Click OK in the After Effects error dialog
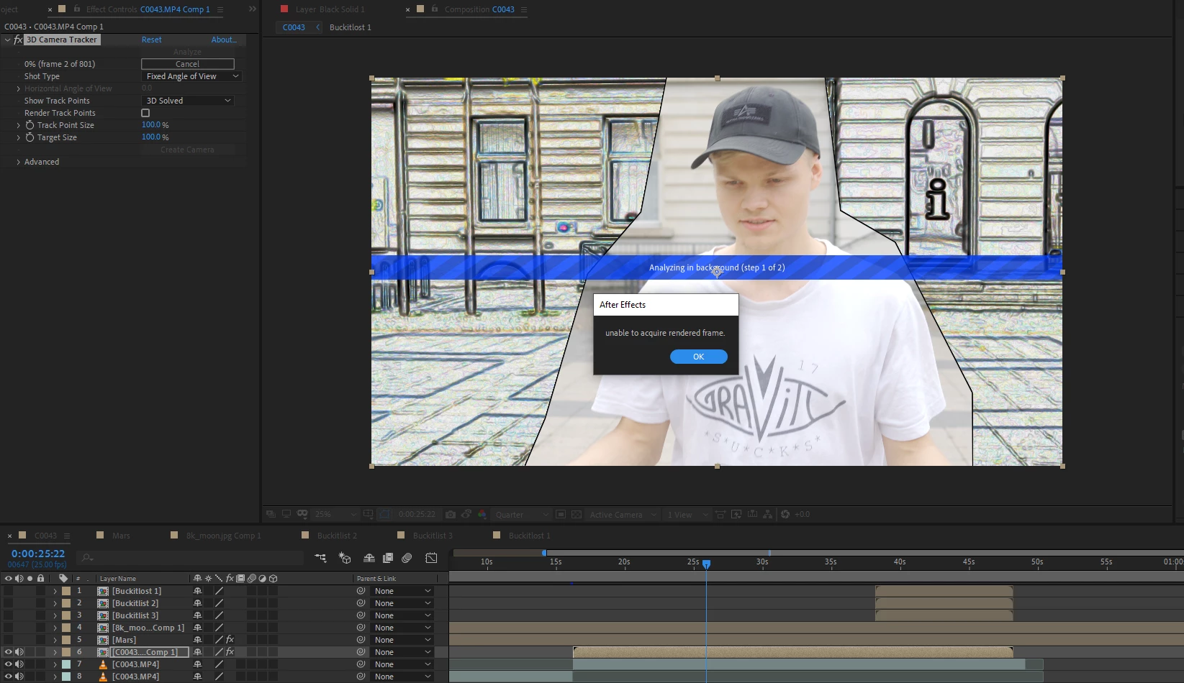 698,357
